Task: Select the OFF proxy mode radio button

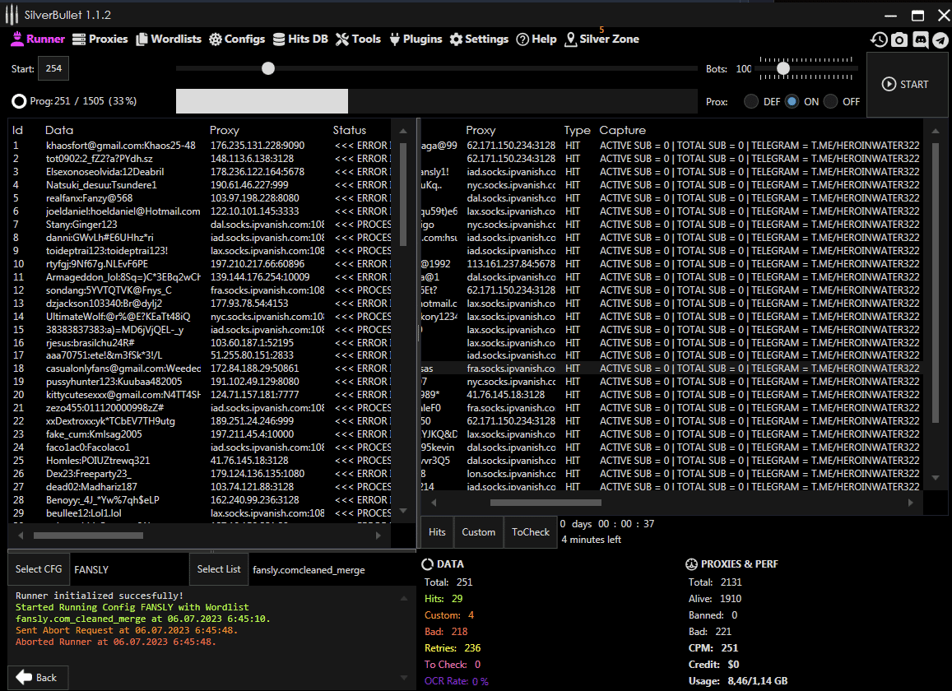Action: pyautogui.click(x=831, y=101)
